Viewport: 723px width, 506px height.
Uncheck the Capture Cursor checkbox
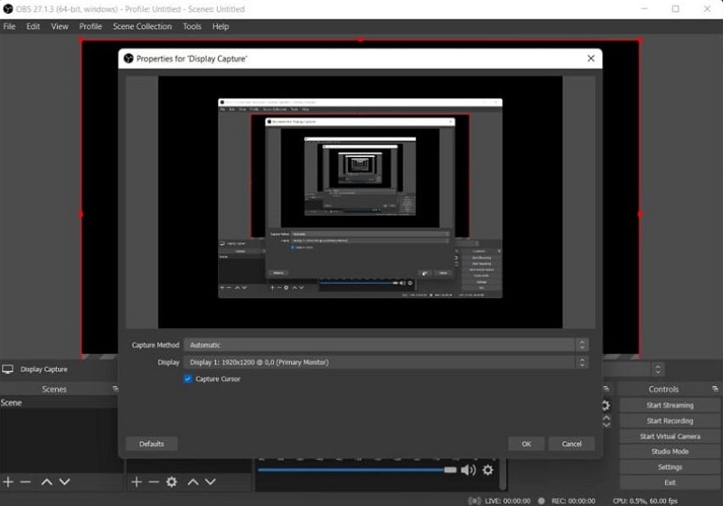[x=188, y=379]
